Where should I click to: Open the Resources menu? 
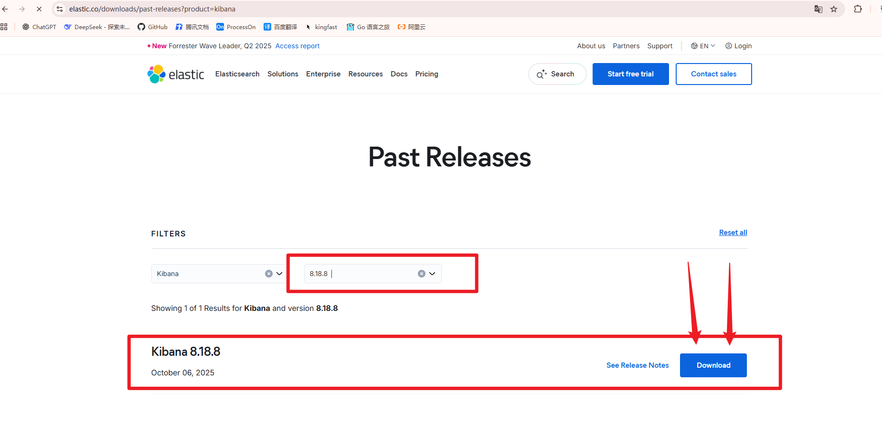pos(366,74)
